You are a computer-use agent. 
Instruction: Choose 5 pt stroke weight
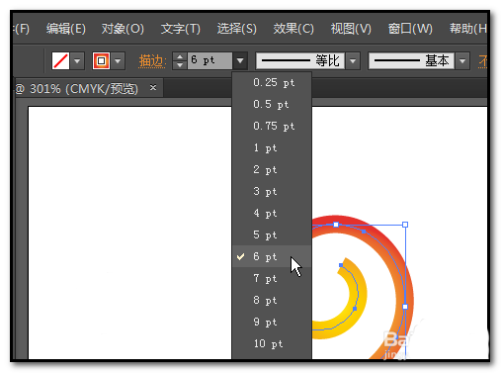272,235
